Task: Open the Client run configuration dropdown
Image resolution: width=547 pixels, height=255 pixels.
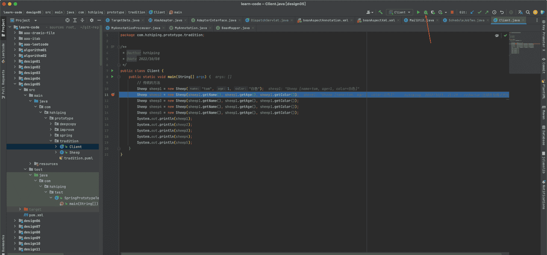Action: 400,12
